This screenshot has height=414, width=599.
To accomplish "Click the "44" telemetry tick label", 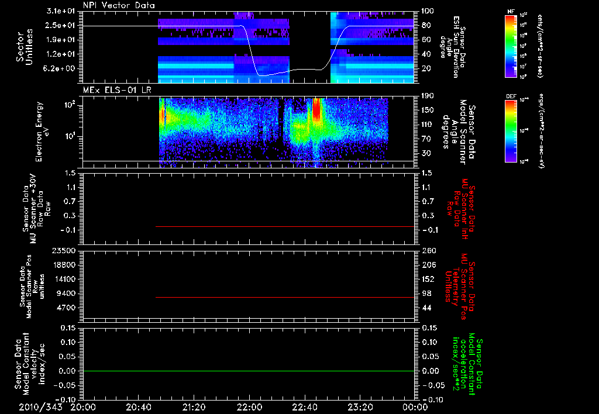I will click(x=426, y=308).
